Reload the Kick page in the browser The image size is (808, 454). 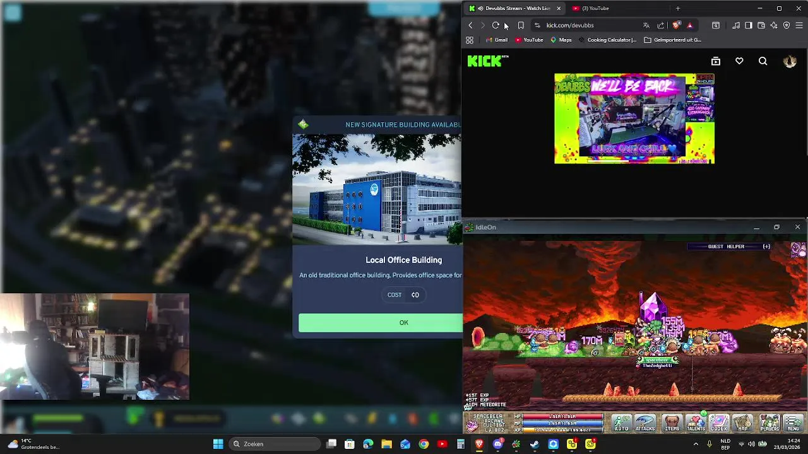pos(496,25)
